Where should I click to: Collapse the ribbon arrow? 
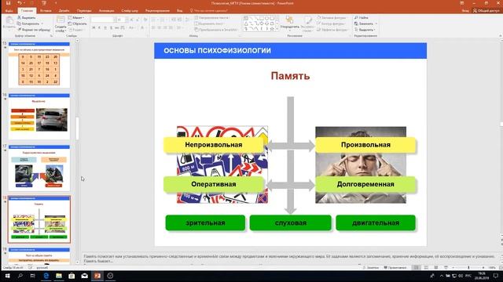500,36
